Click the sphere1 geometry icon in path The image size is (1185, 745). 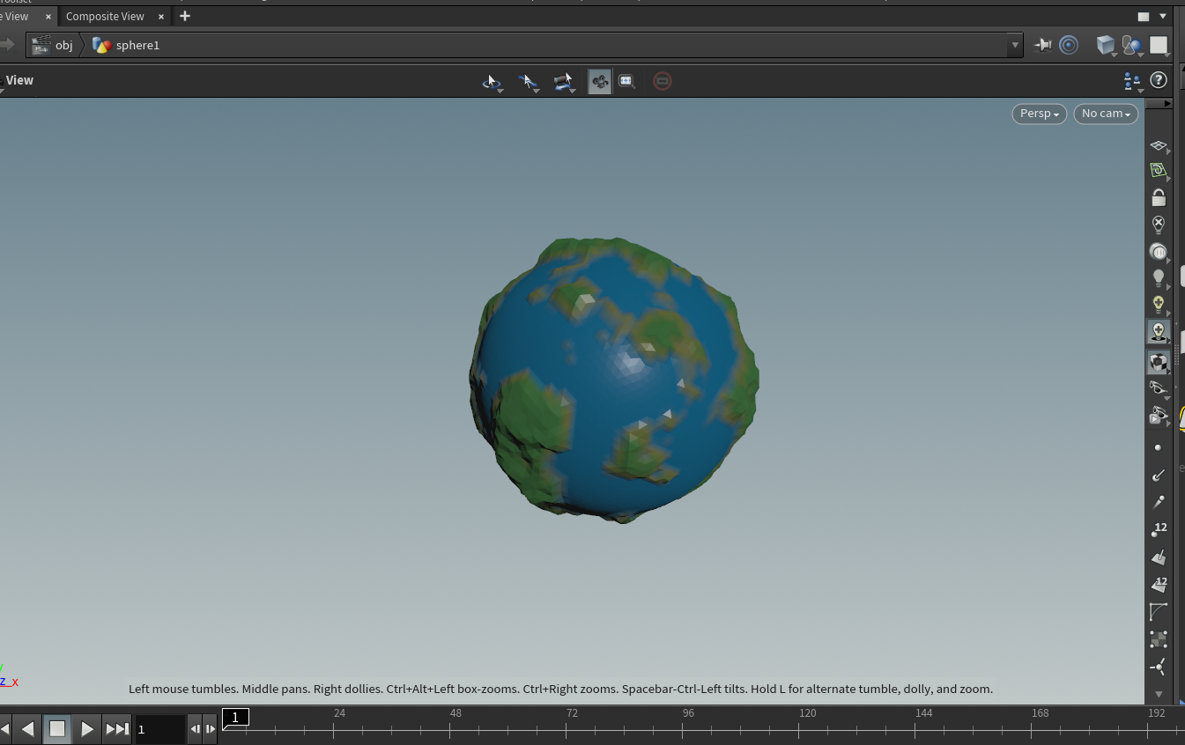[x=102, y=45]
